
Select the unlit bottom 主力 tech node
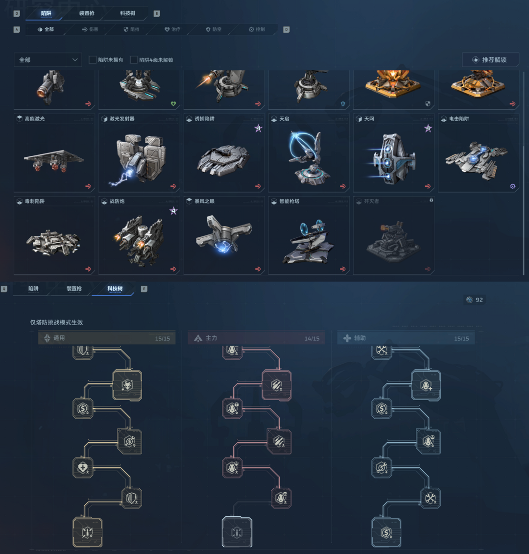[x=237, y=532]
